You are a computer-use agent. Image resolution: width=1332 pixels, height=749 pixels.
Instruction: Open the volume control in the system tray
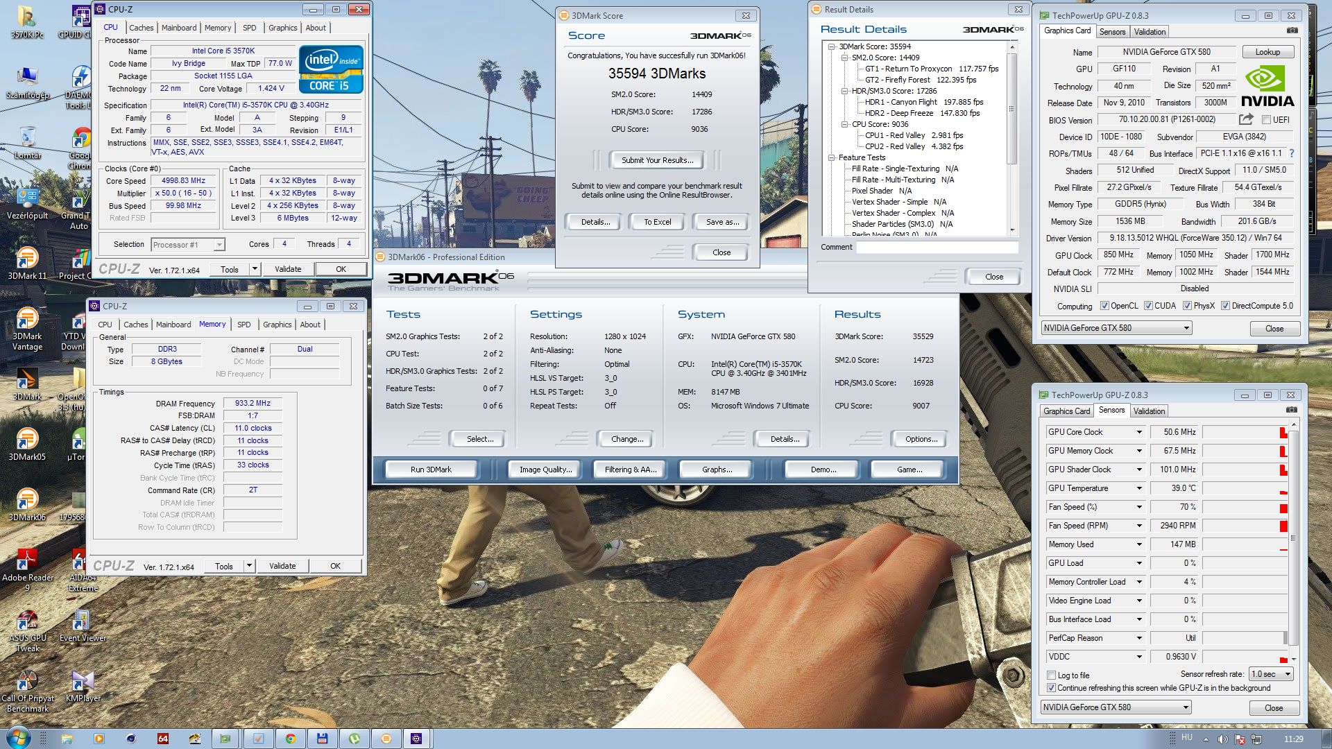point(1222,739)
